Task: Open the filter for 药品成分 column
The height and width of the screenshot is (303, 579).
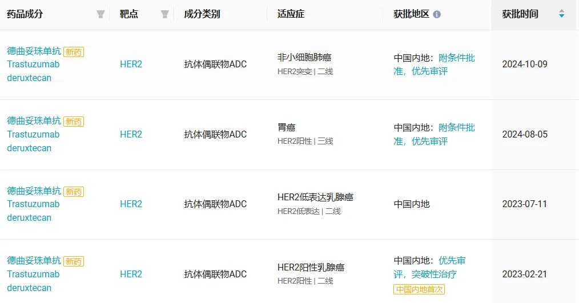Action: tap(100, 14)
